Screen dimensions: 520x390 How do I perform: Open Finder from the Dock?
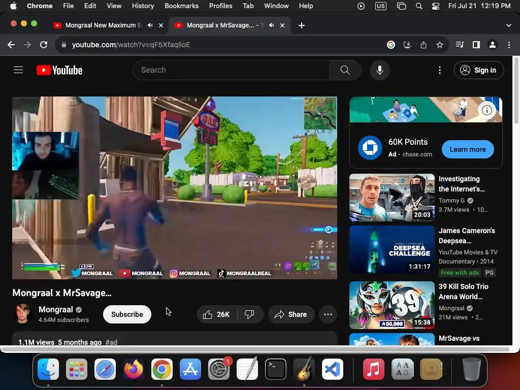click(x=48, y=369)
